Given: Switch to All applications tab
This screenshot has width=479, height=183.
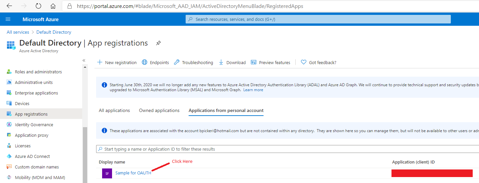Looking at the screenshot, I should click(x=114, y=110).
